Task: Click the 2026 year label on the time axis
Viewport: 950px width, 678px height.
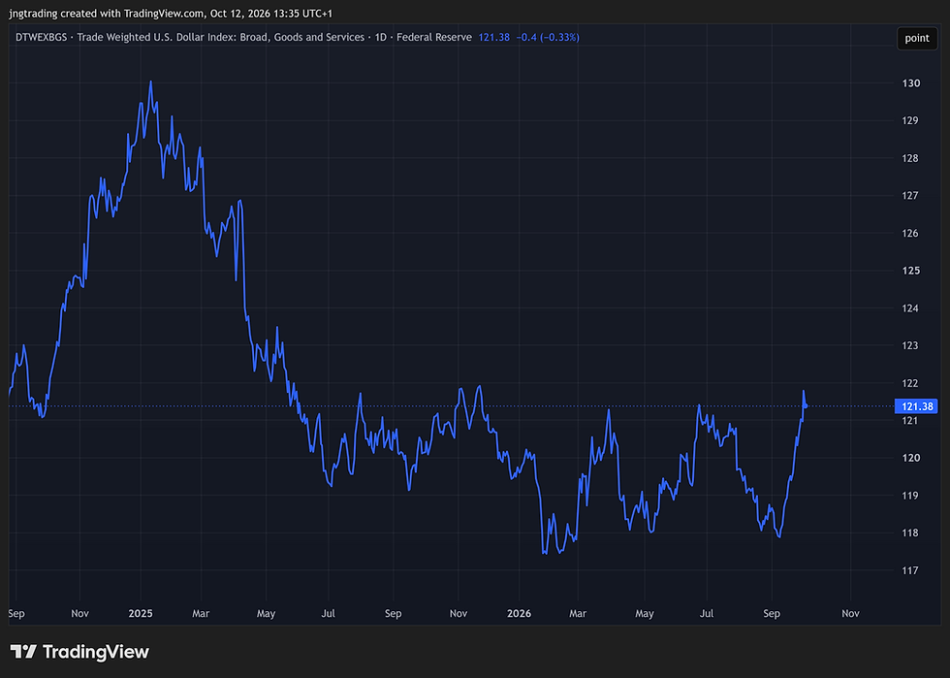Action: click(520, 614)
